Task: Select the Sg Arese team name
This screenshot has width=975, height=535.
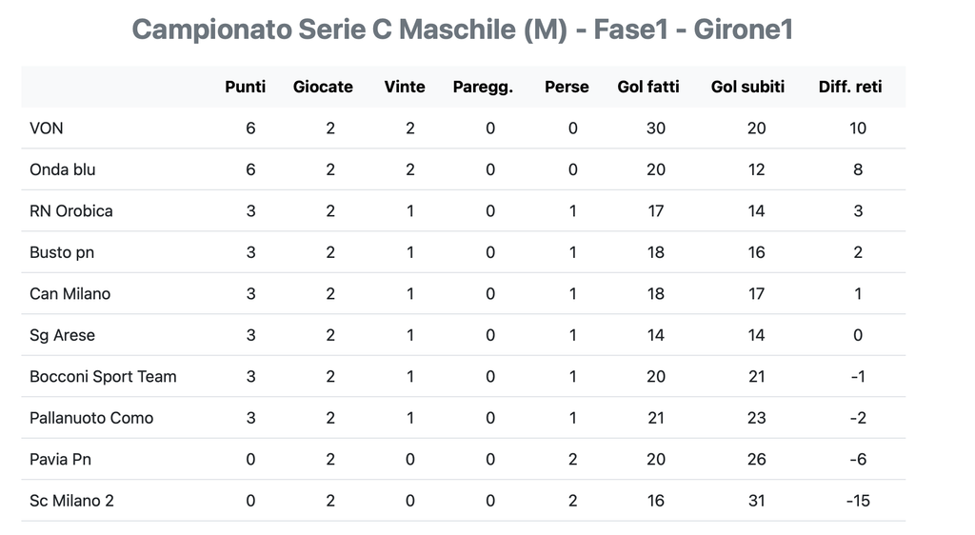Action: coord(63,335)
